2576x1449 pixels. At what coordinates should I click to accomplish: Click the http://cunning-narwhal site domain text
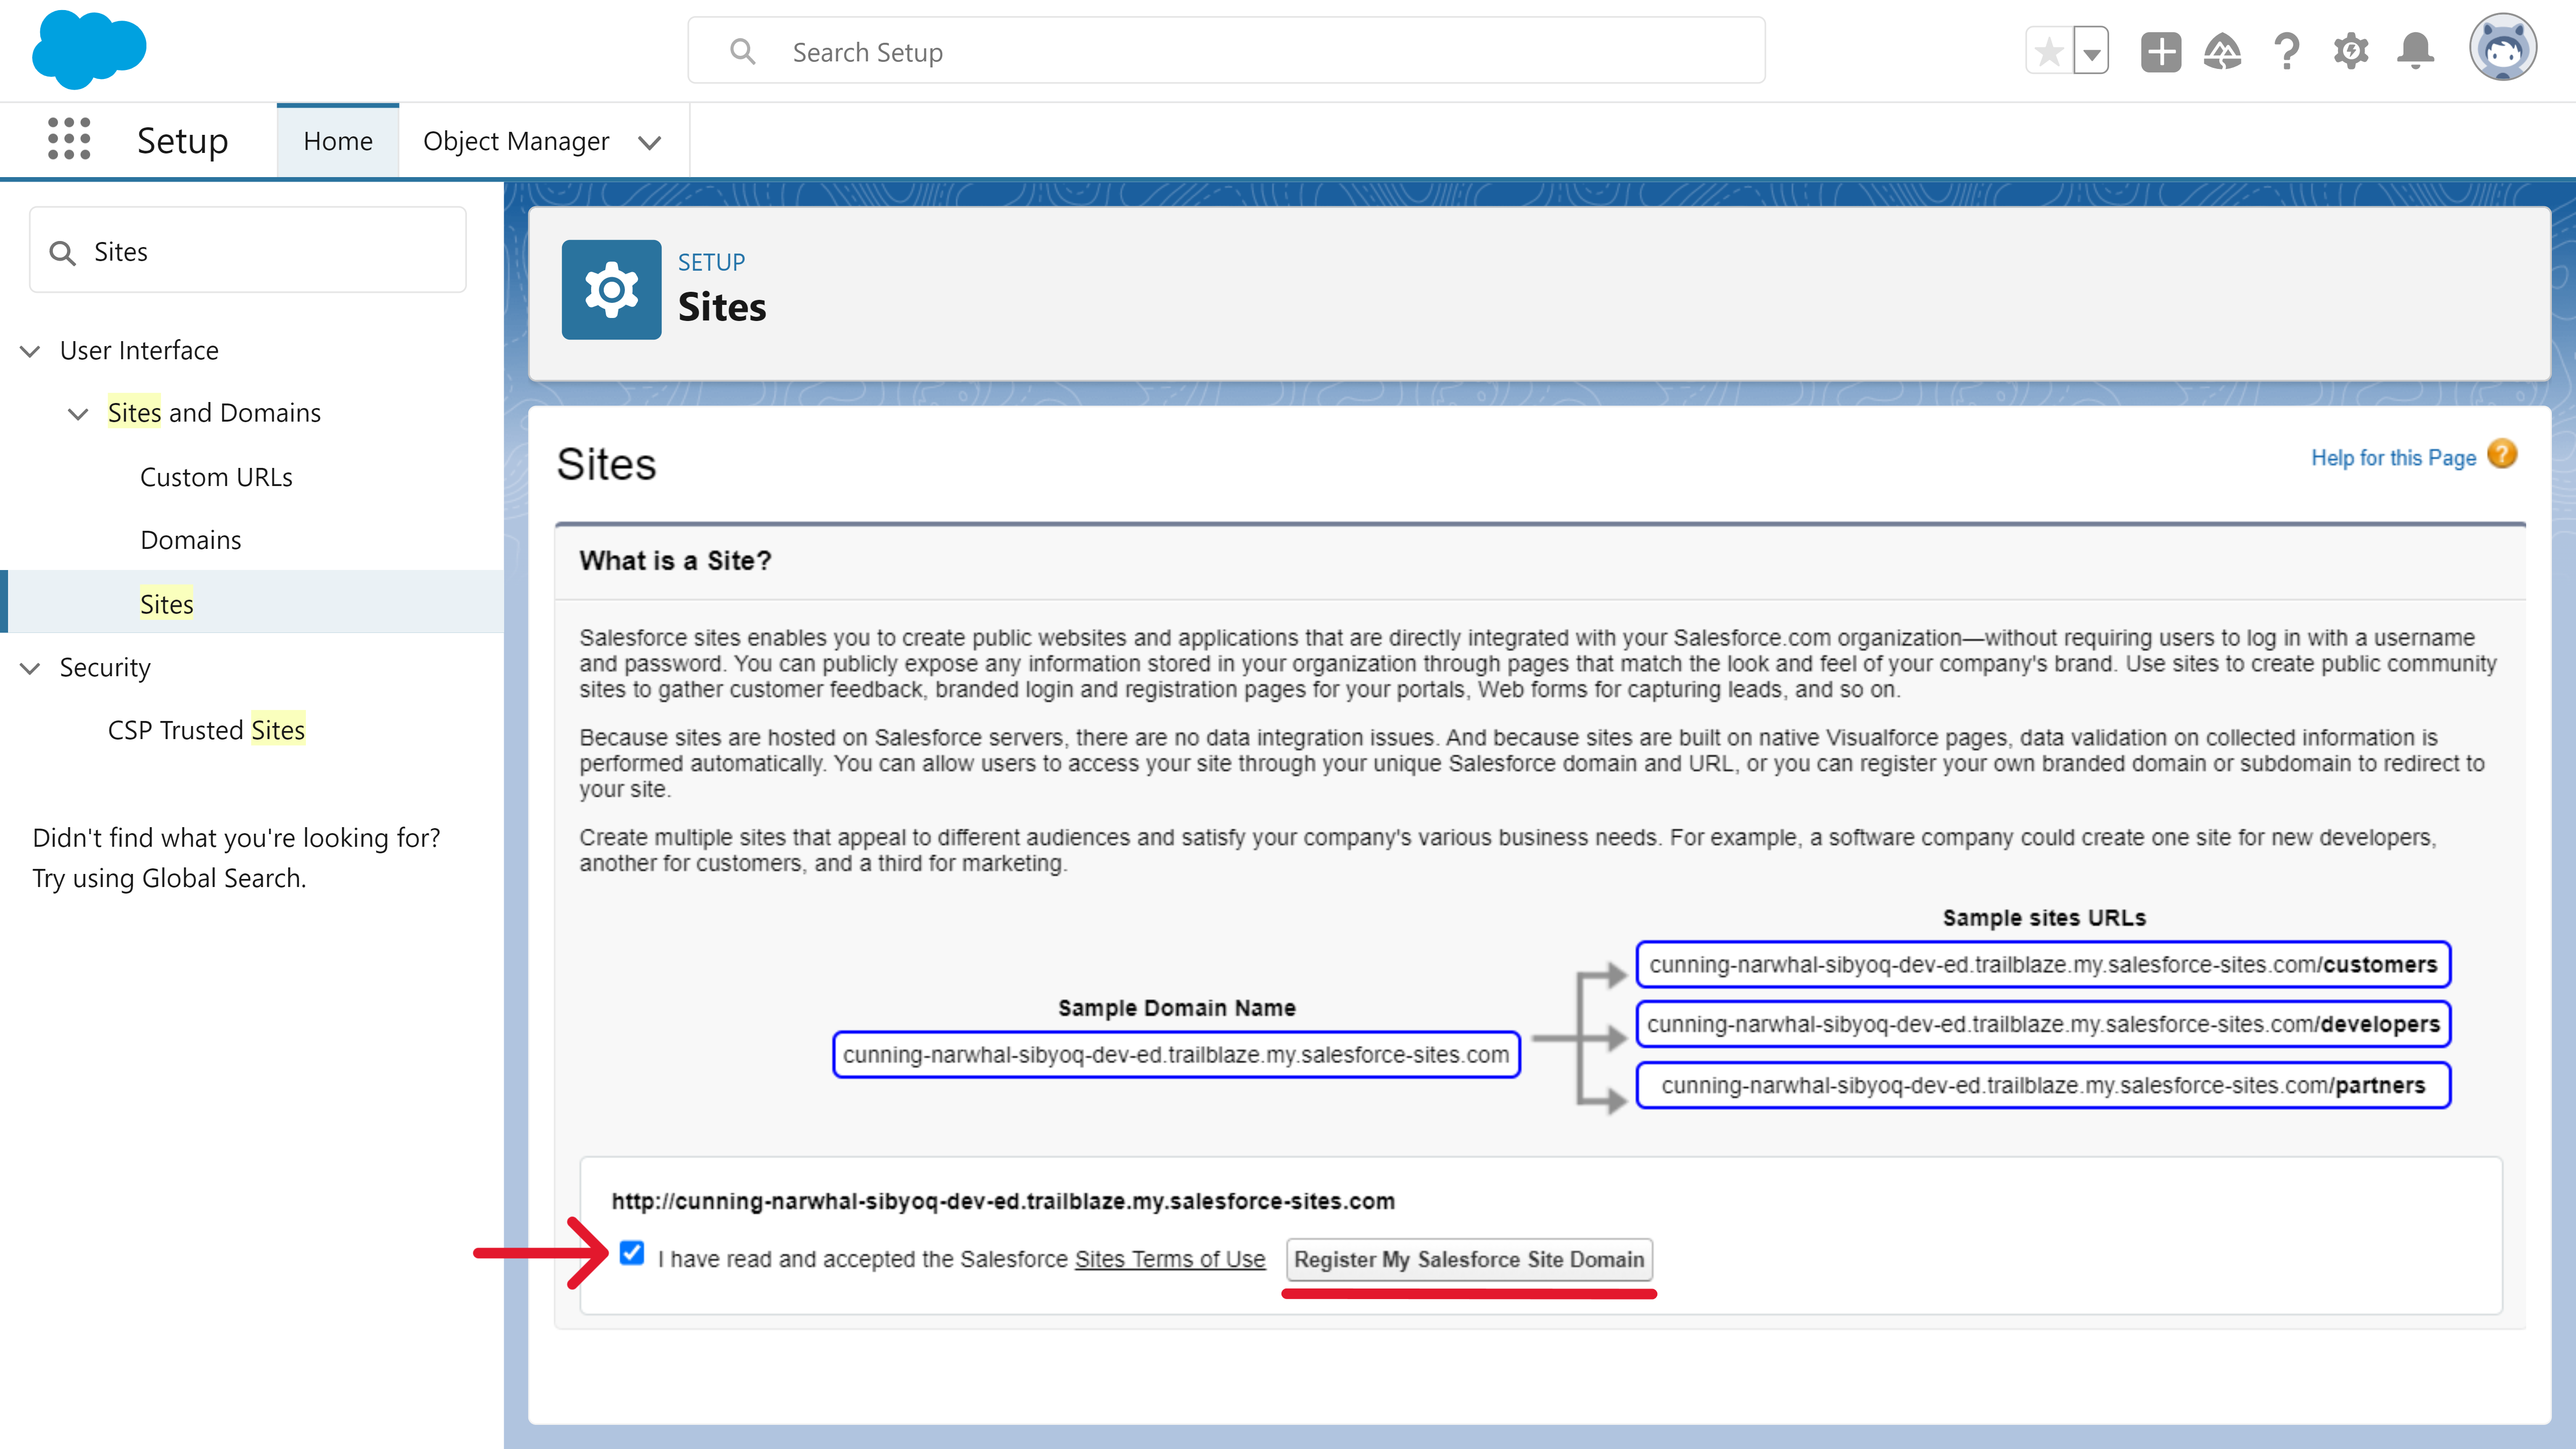coord(1003,1201)
